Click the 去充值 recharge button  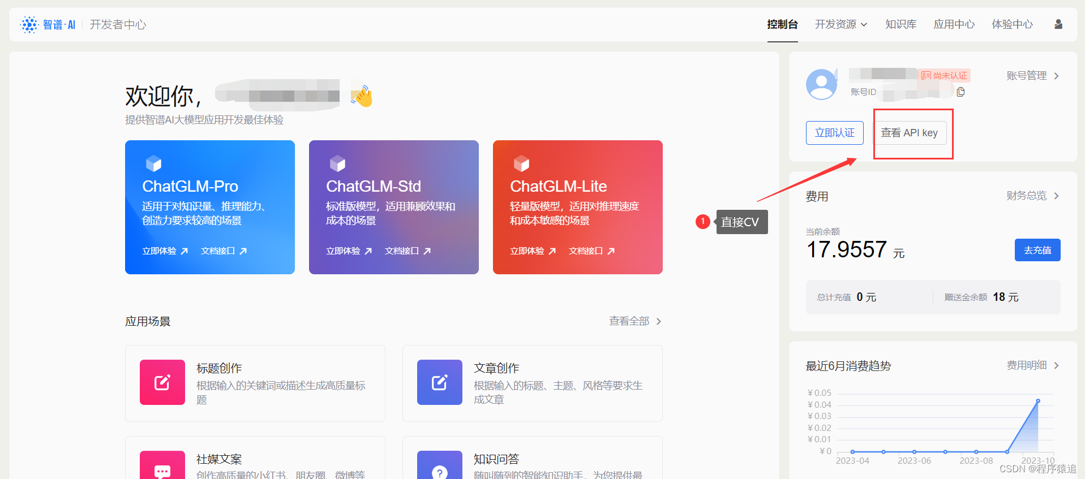[1037, 250]
